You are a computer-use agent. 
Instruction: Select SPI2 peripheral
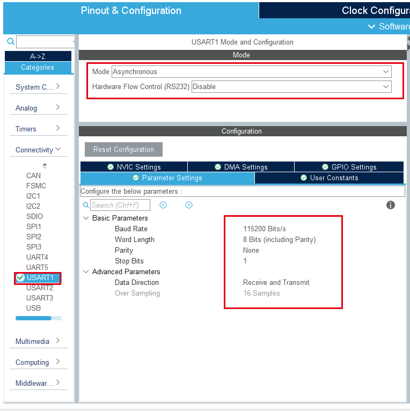click(x=34, y=237)
